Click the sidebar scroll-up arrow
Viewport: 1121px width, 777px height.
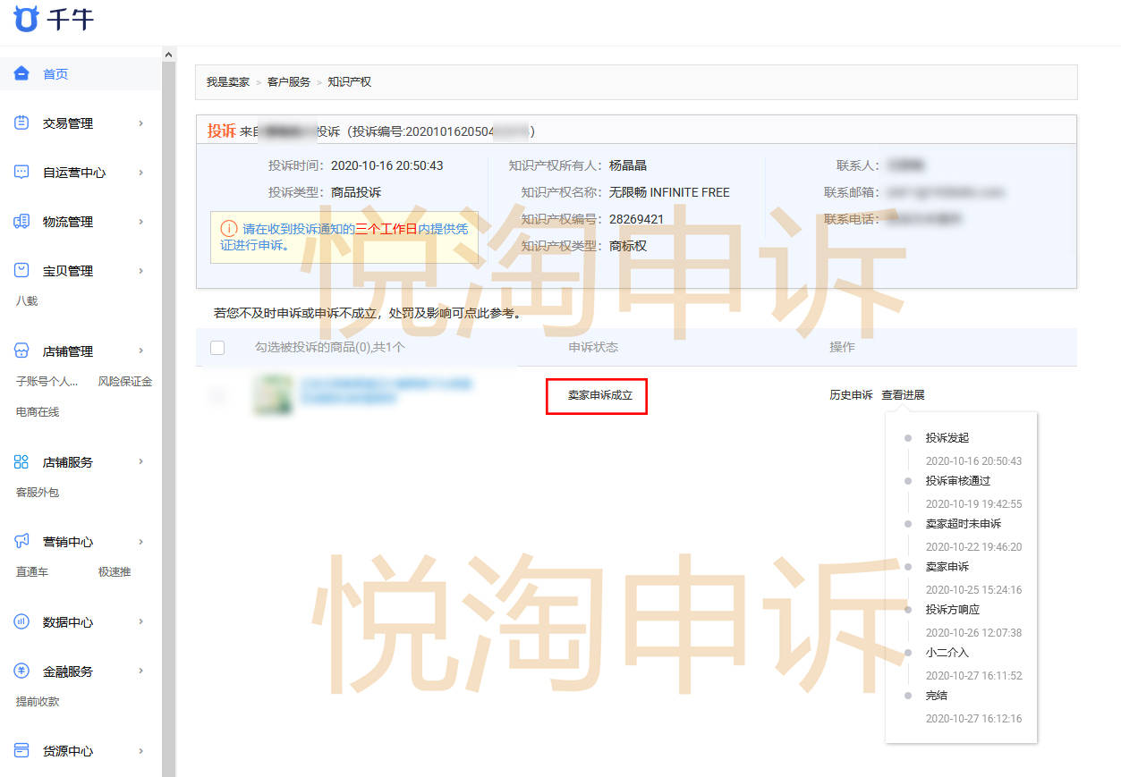(168, 55)
